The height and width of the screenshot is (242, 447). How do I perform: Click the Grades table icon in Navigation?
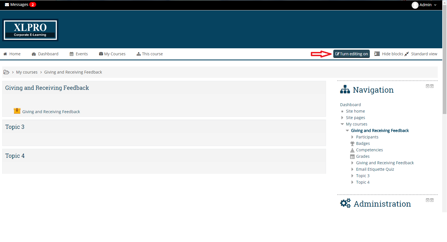[352, 157]
